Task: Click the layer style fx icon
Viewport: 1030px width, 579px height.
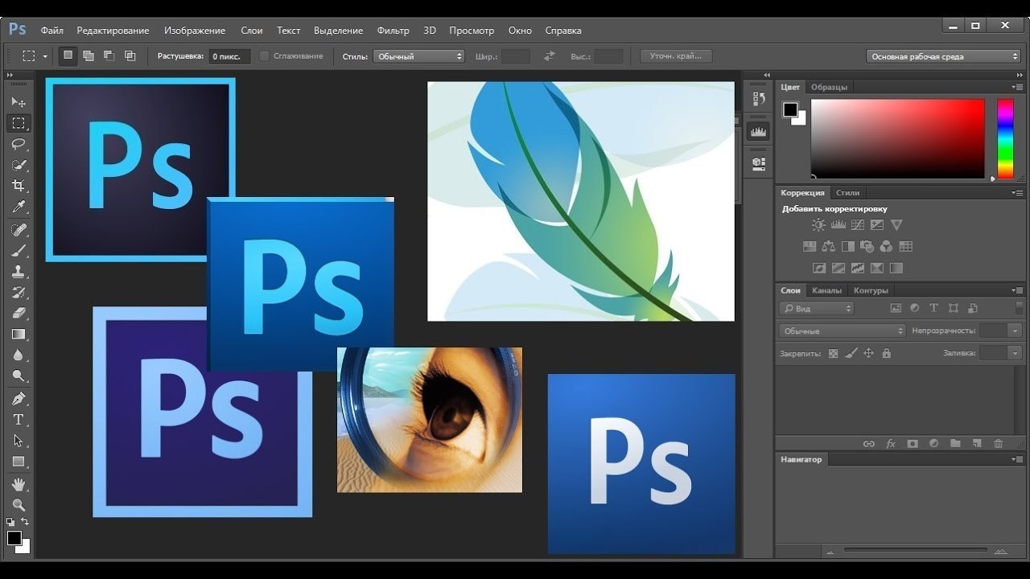Action: [891, 443]
